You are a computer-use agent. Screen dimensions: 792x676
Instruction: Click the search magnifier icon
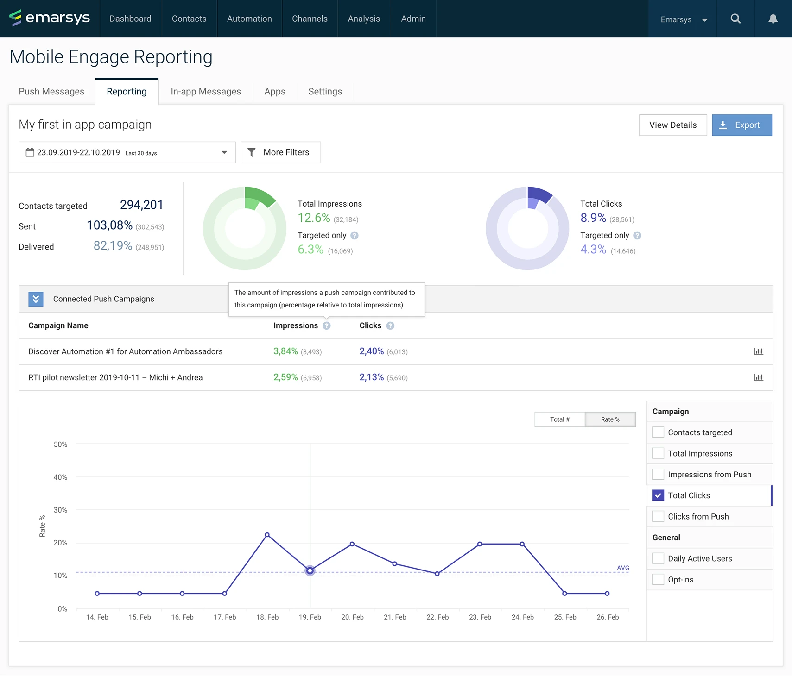pyautogui.click(x=735, y=19)
